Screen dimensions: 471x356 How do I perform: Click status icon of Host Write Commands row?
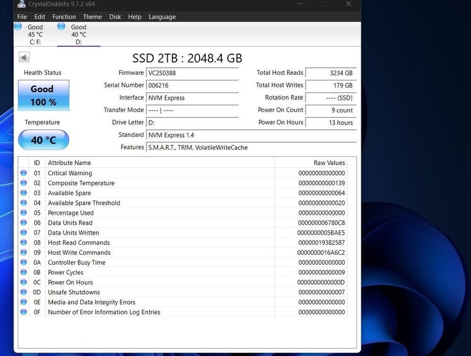pos(23,252)
